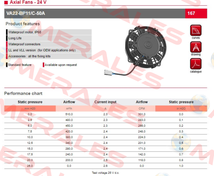The image size is (214, 176).
Task: Click the airflow value 340,0
Action: [69, 143]
